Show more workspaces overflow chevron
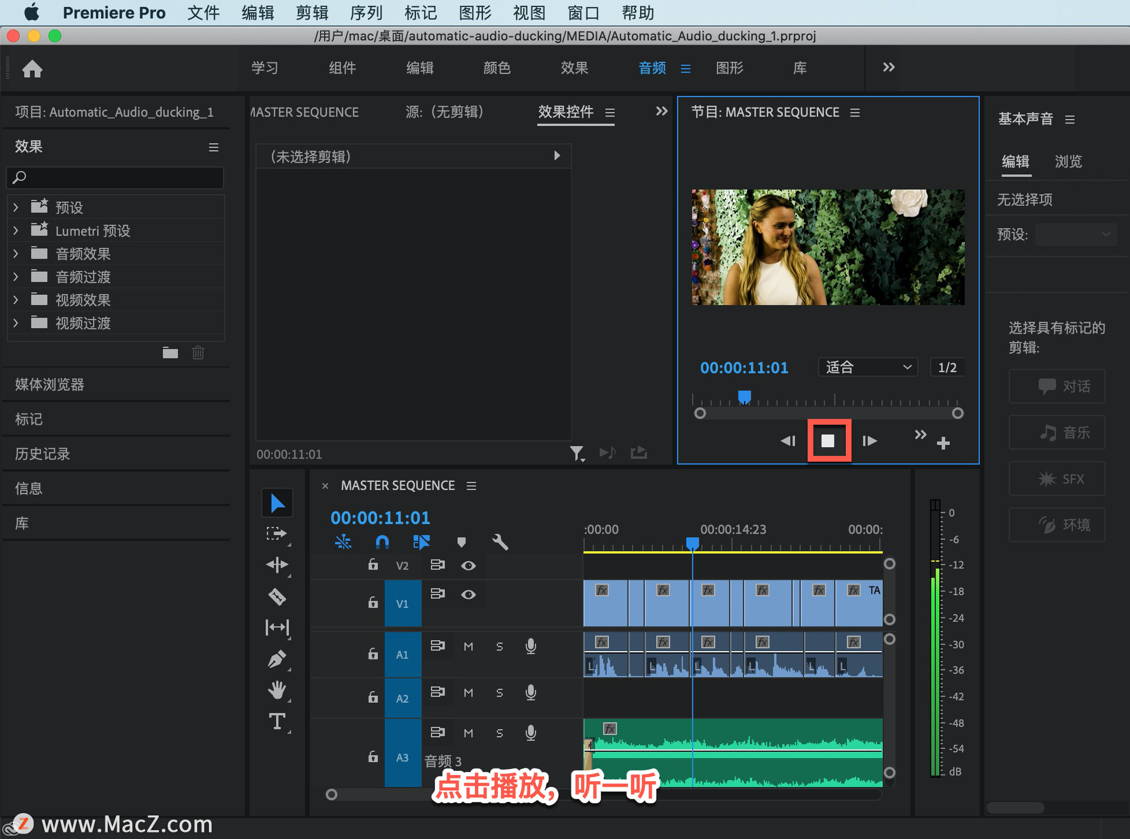This screenshot has height=839, width=1130. [889, 67]
